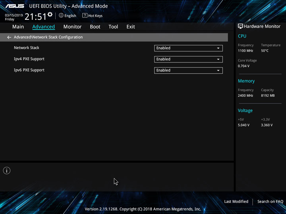Open the Ipv6 PXE Support dropdown
286x214 pixels.
point(188,71)
